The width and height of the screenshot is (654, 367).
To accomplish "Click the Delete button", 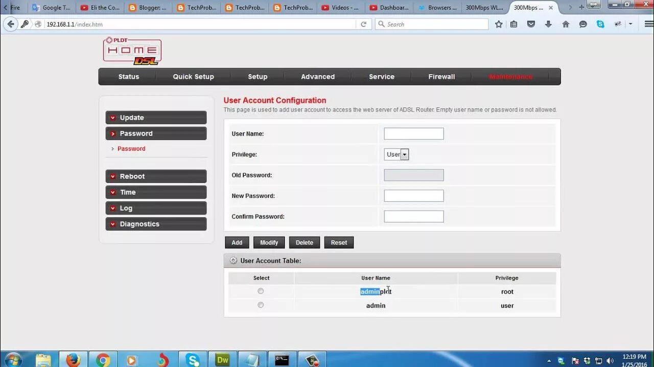I will pos(305,243).
